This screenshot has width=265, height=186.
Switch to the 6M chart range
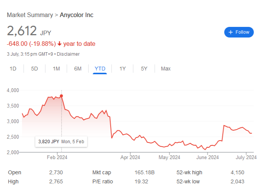[x=78, y=69]
